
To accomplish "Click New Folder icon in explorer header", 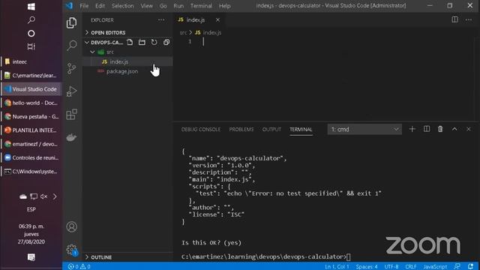I will click(142, 42).
